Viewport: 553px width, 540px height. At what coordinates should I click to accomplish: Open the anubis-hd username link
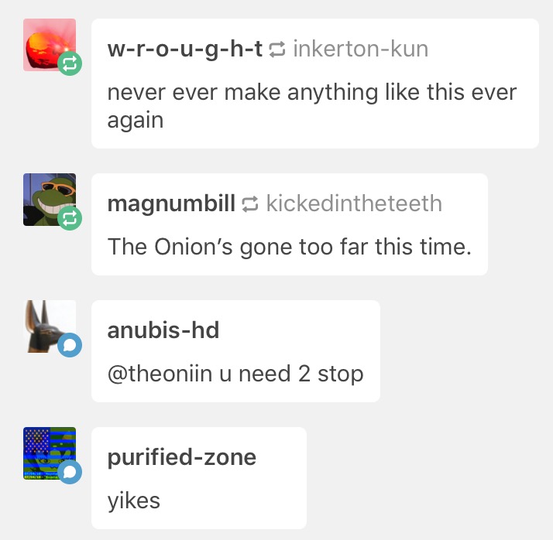tap(163, 330)
